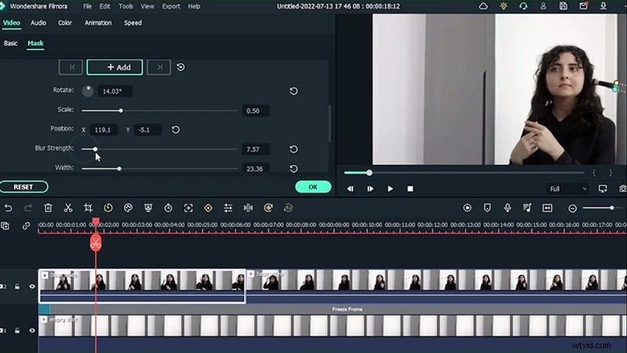Screen dimensions: 627x353
Task: Open the messages envelope icon
Action: point(583,6)
